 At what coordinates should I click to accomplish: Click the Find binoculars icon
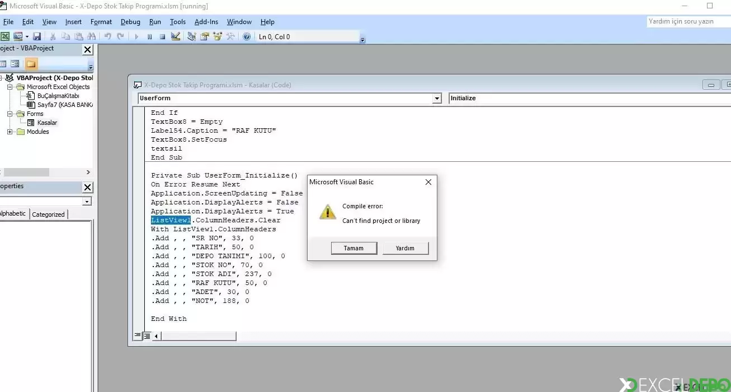click(x=92, y=36)
